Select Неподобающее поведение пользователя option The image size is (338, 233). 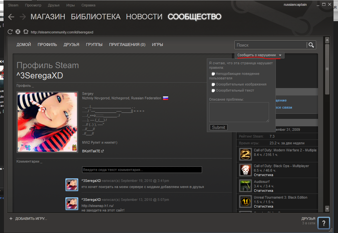pyautogui.click(x=213, y=74)
